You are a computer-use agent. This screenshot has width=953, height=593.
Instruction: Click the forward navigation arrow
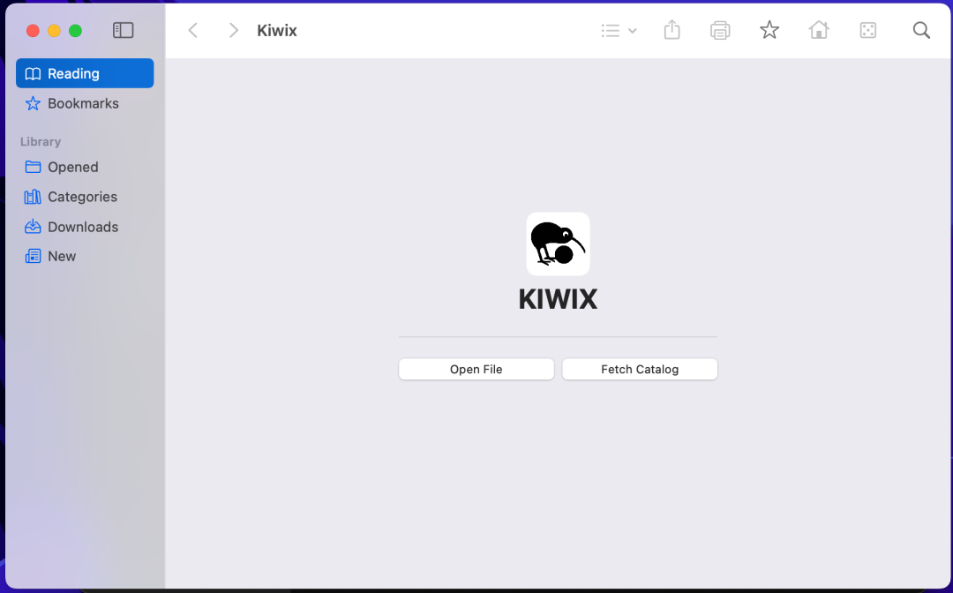pyautogui.click(x=233, y=30)
